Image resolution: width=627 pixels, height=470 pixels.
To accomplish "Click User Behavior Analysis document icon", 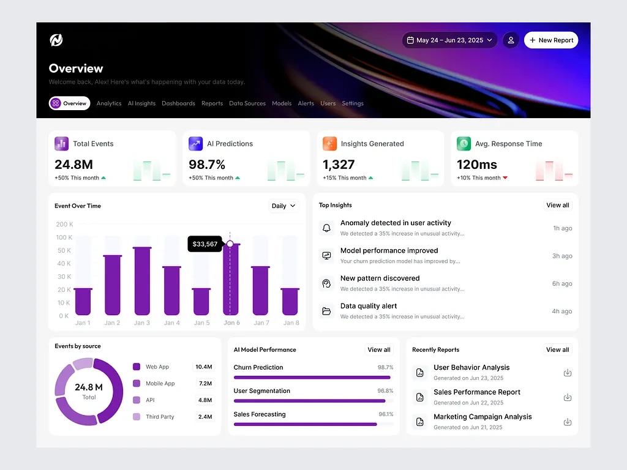I will tap(420, 373).
